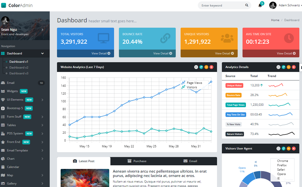
Task: Click the Total Page Views teal label
Action: [236, 105]
